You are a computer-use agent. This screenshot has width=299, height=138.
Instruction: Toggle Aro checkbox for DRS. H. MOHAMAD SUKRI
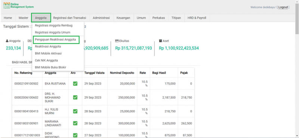tap(75, 97)
